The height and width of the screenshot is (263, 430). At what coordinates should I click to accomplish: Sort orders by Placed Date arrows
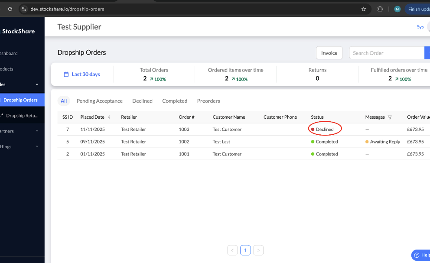tap(109, 117)
